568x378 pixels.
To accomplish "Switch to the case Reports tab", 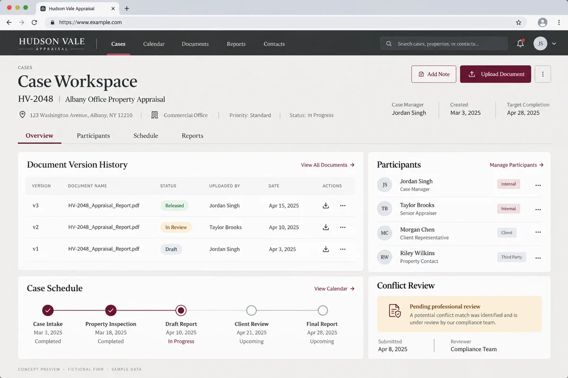I will click(x=193, y=136).
